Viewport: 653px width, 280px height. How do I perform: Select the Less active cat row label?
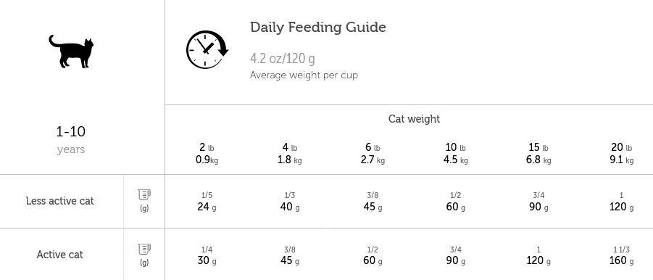59,201
